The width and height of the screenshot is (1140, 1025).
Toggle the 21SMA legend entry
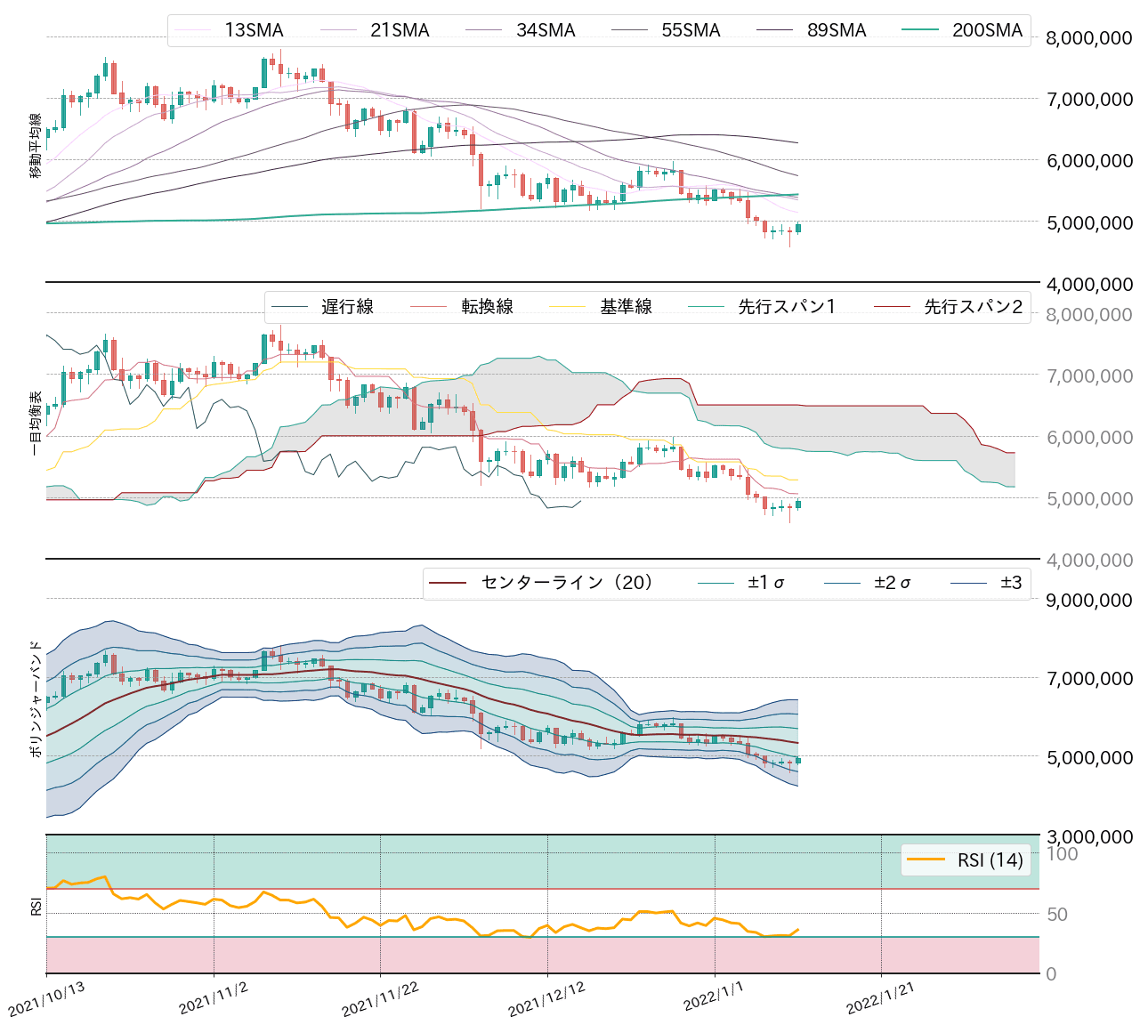[x=400, y=29]
